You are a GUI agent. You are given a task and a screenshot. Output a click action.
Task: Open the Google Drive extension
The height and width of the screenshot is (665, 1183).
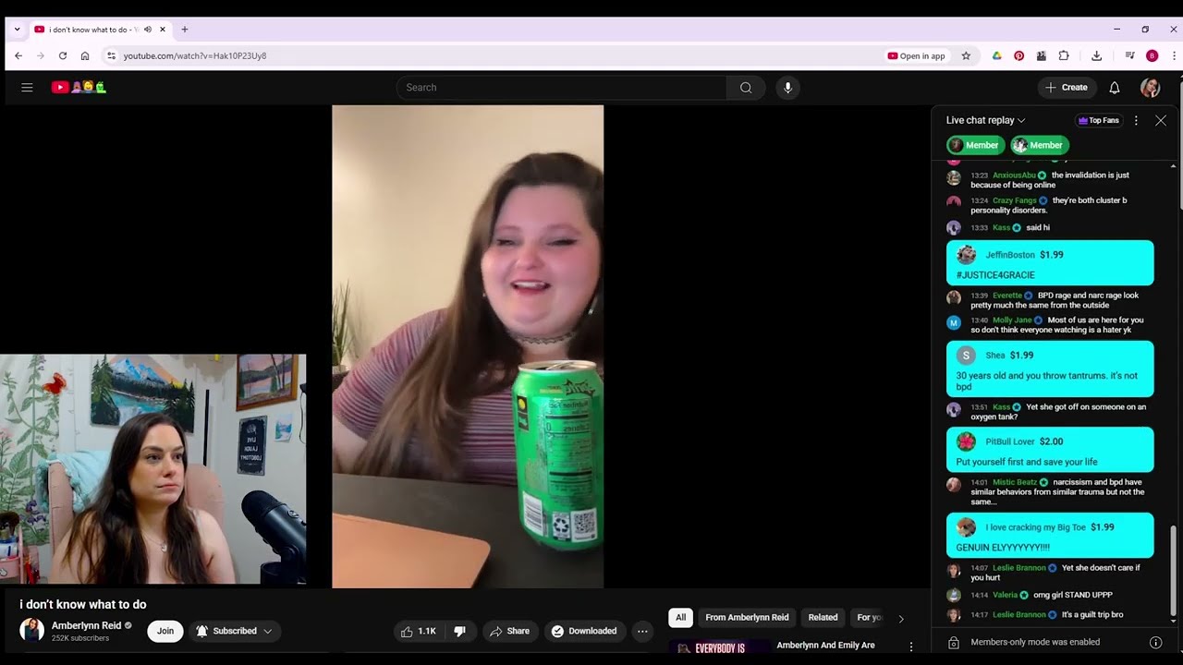click(x=996, y=55)
